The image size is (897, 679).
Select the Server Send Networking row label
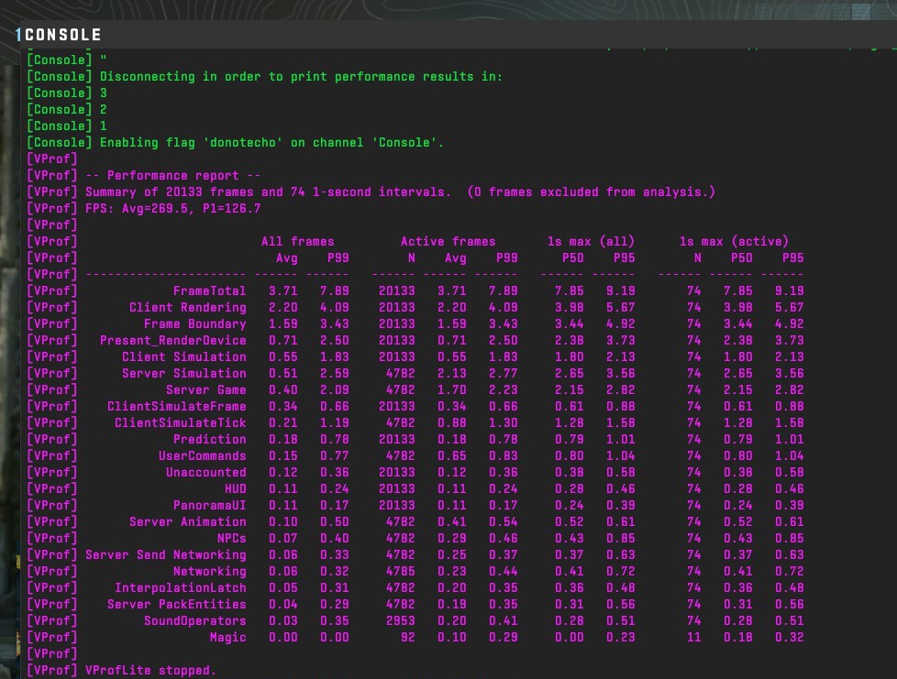[166, 555]
